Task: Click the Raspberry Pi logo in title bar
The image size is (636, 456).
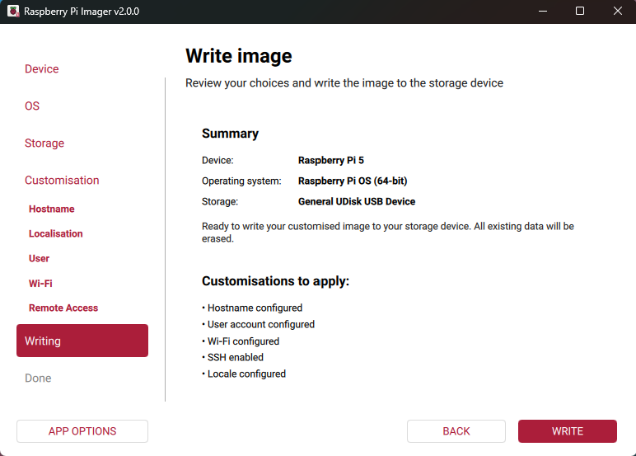Action: (12, 12)
